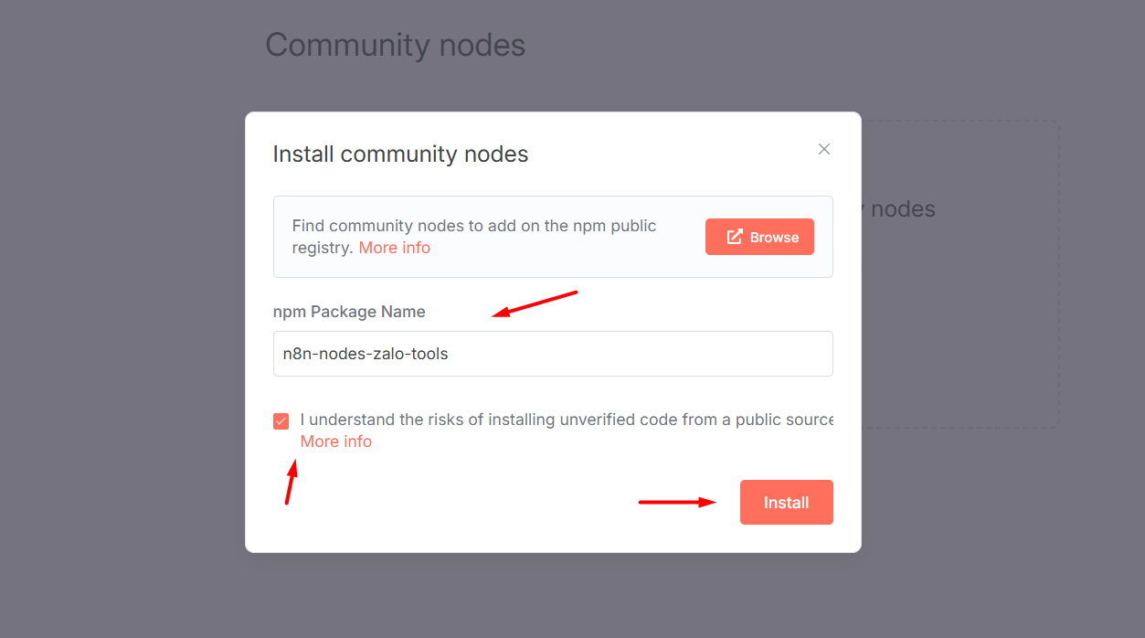The height and width of the screenshot is (638, 1145).
Task: Click the npm Package Name input field
Action: (553, 354)
